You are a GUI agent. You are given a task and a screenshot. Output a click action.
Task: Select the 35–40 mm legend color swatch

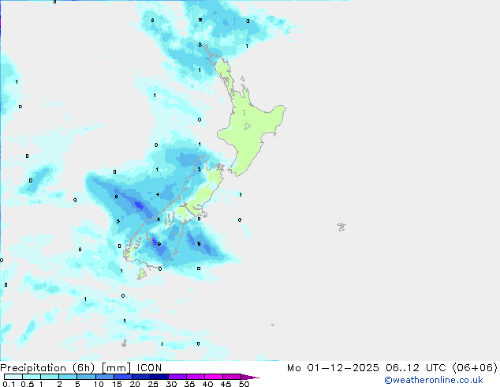click(x=196, y=377)
